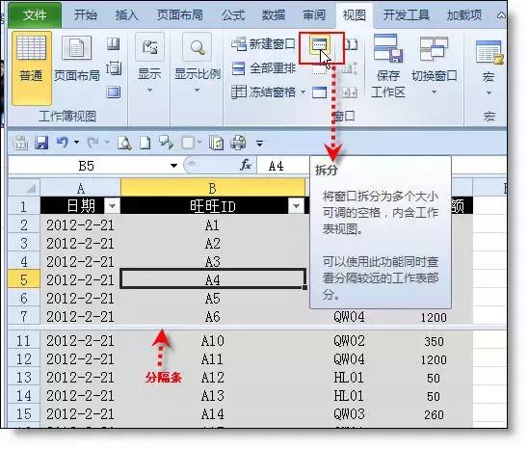
Task: Click the redo icon
Action: [x=92, y=143]
